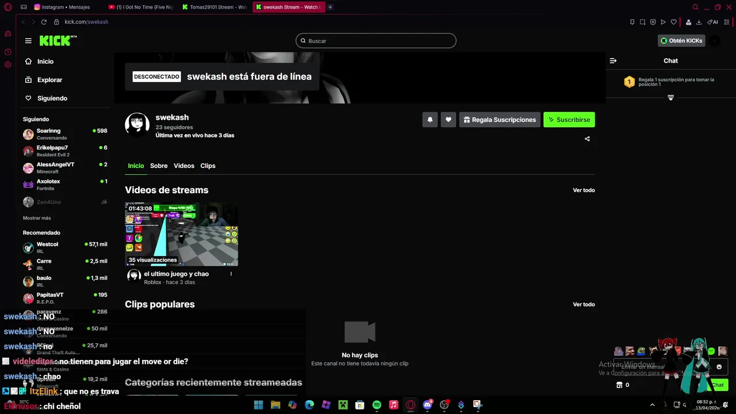Open a new browser tab
This screenshot has height=414, width=736.
[330, 7]
